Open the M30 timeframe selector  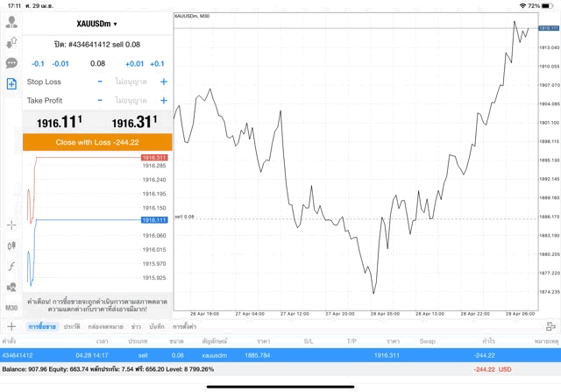tap(11, 308)
